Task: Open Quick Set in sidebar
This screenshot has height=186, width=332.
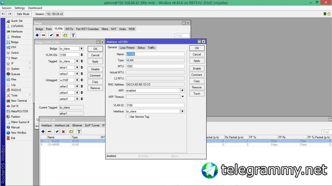Action: coord(17,21)
